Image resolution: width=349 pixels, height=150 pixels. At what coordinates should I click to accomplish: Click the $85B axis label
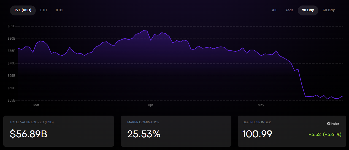(11, 26)
